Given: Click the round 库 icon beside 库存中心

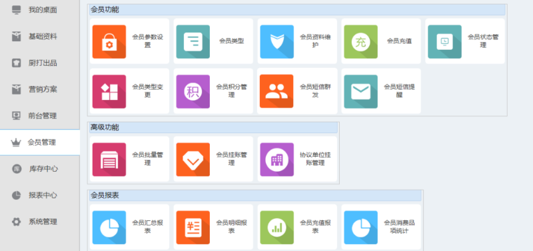Looking at the screenshot, I should pos(16,169).
